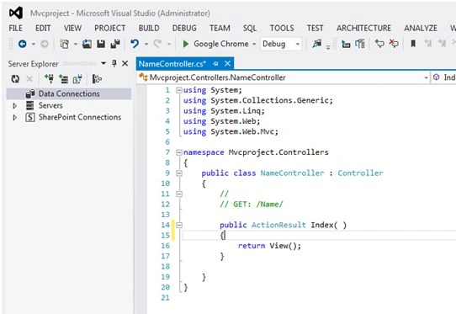Viewport: 456px width, 314px height.
Task: Open the TEST menu
Action: 315,28
